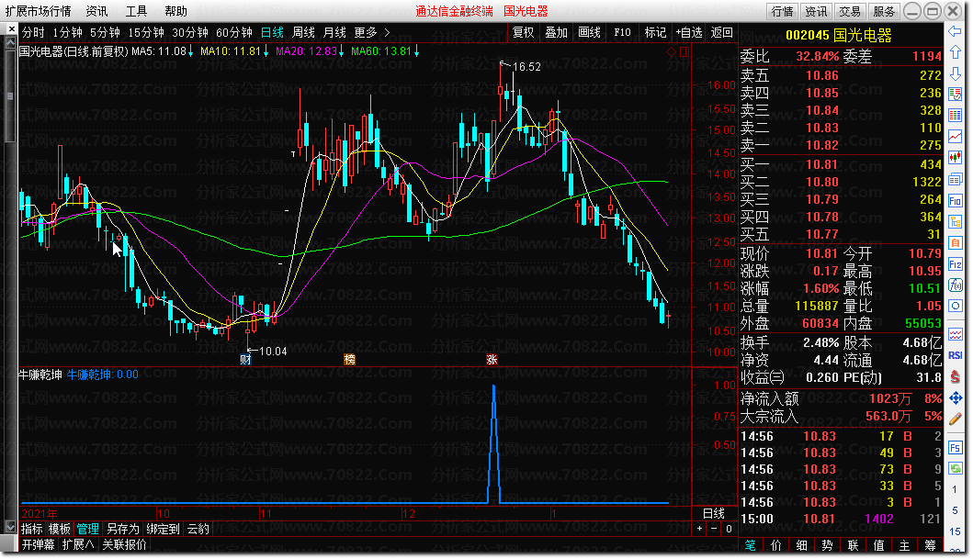Click the 复权 toolbar button

pos(523,33)
